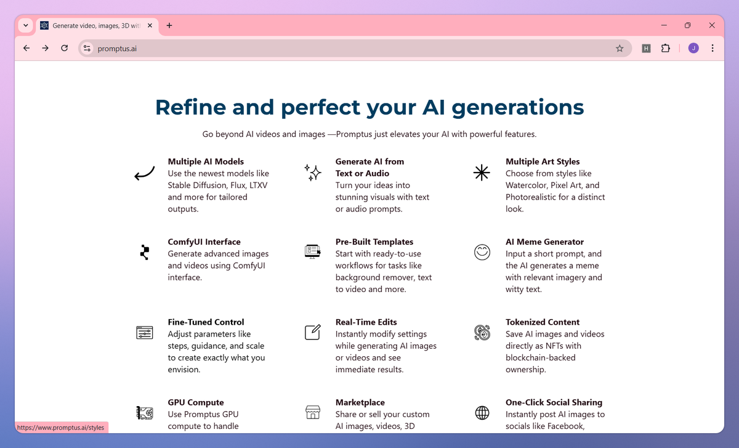Click the 'Instantly post AI images to' description line
This screenshot has height=448, width=739.
(555, 414)
